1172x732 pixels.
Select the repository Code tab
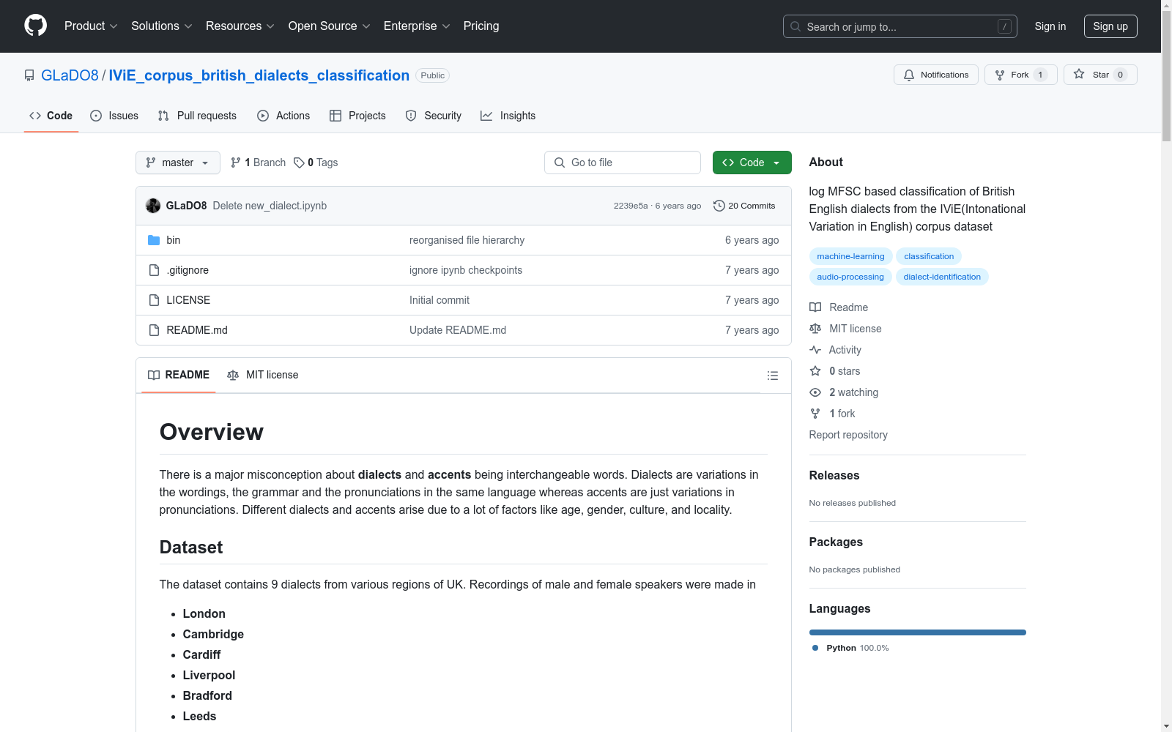point(51,116)
